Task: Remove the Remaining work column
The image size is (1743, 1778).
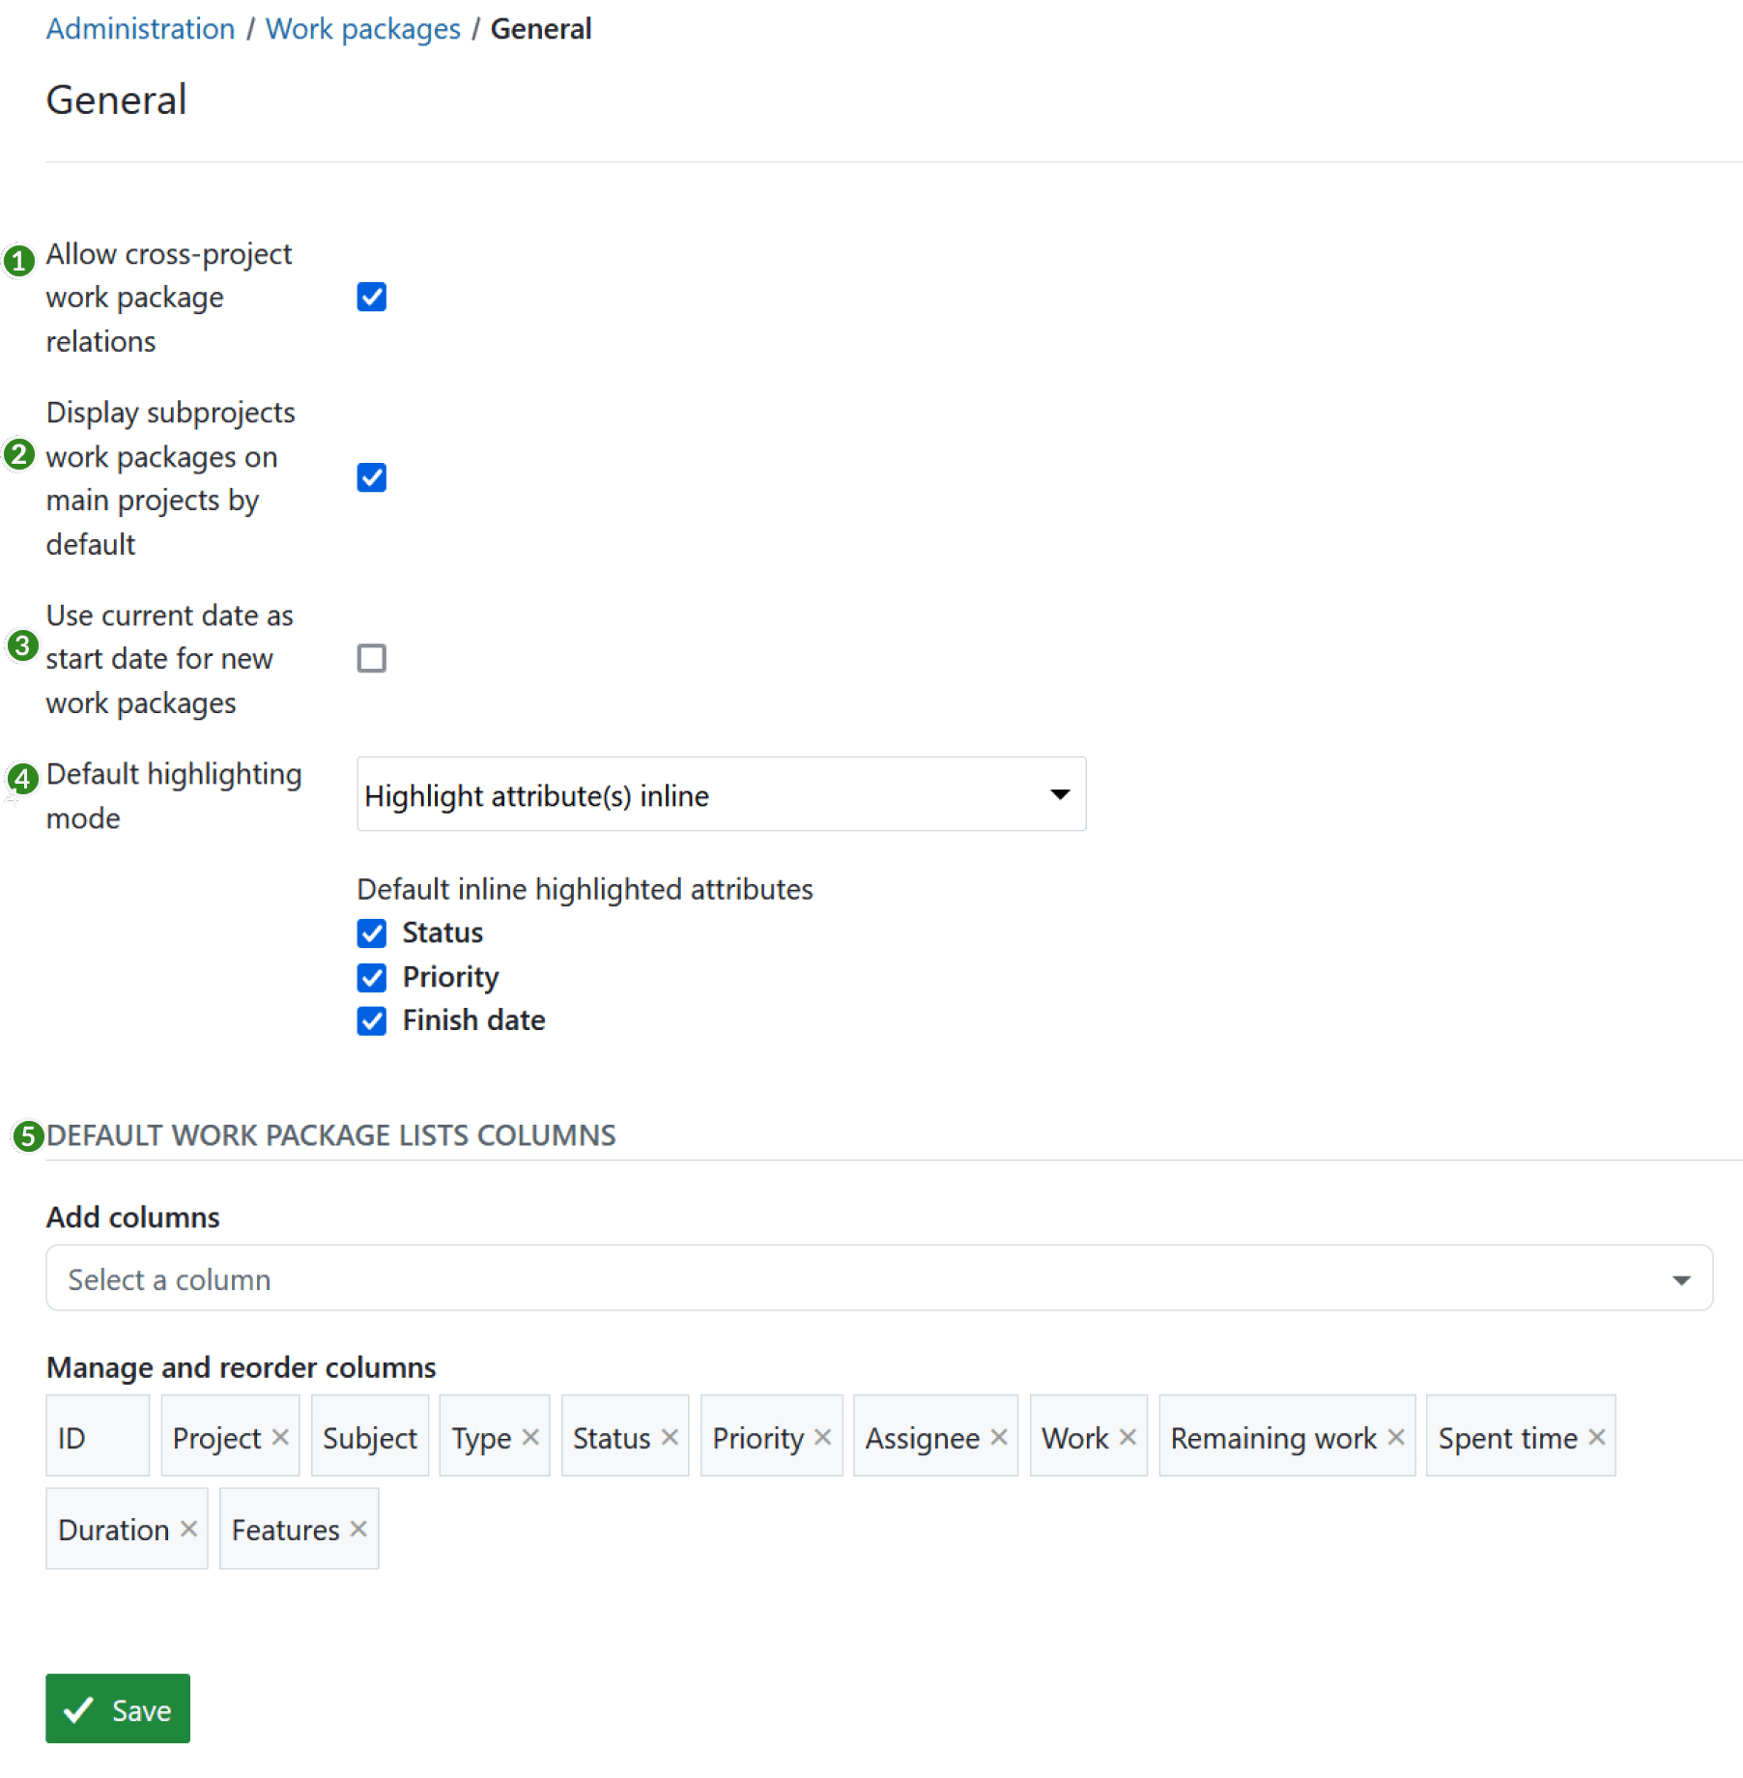Action: 1395,1437
